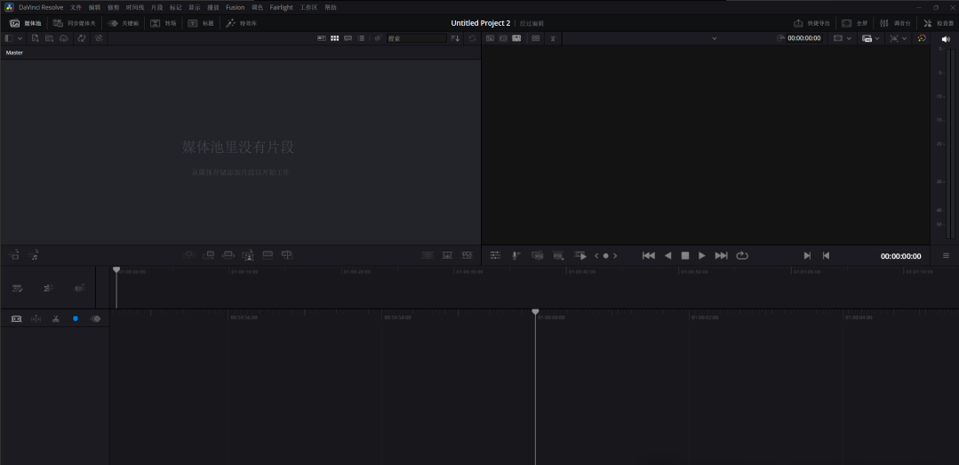The width and height of the screenshot is (959, 465).
Task: Click the 快捷导出 quick export button
Action: coord(811,23)
